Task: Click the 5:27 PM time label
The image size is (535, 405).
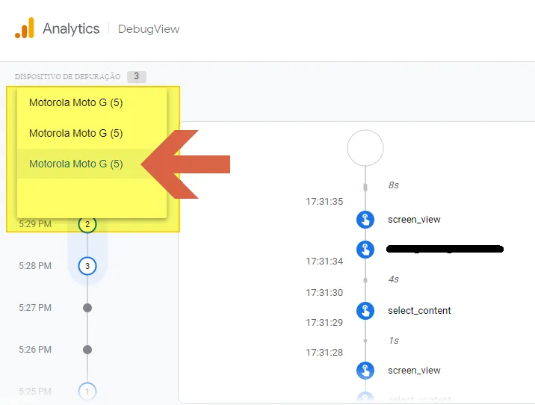Action: pos(35,308)
